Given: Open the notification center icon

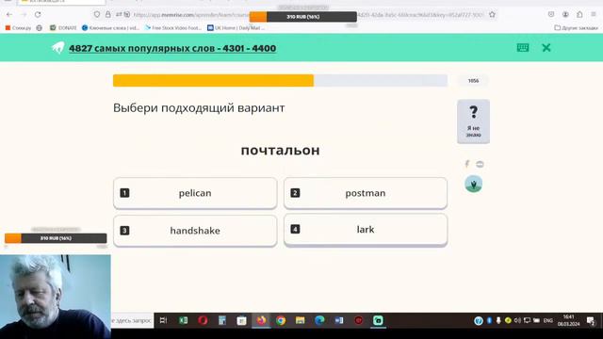Looking at the screenshot, I should 591,320.
